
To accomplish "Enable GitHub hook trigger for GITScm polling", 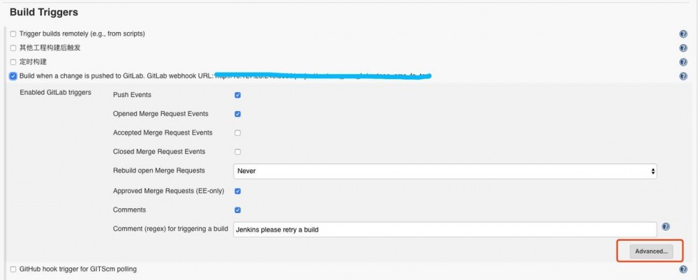I will pos(13,270).
